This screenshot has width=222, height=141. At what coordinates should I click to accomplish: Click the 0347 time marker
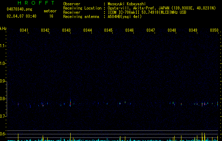click(151, 30)
